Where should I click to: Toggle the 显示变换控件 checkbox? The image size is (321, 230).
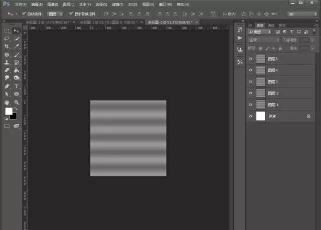click(x=70, y=14)
